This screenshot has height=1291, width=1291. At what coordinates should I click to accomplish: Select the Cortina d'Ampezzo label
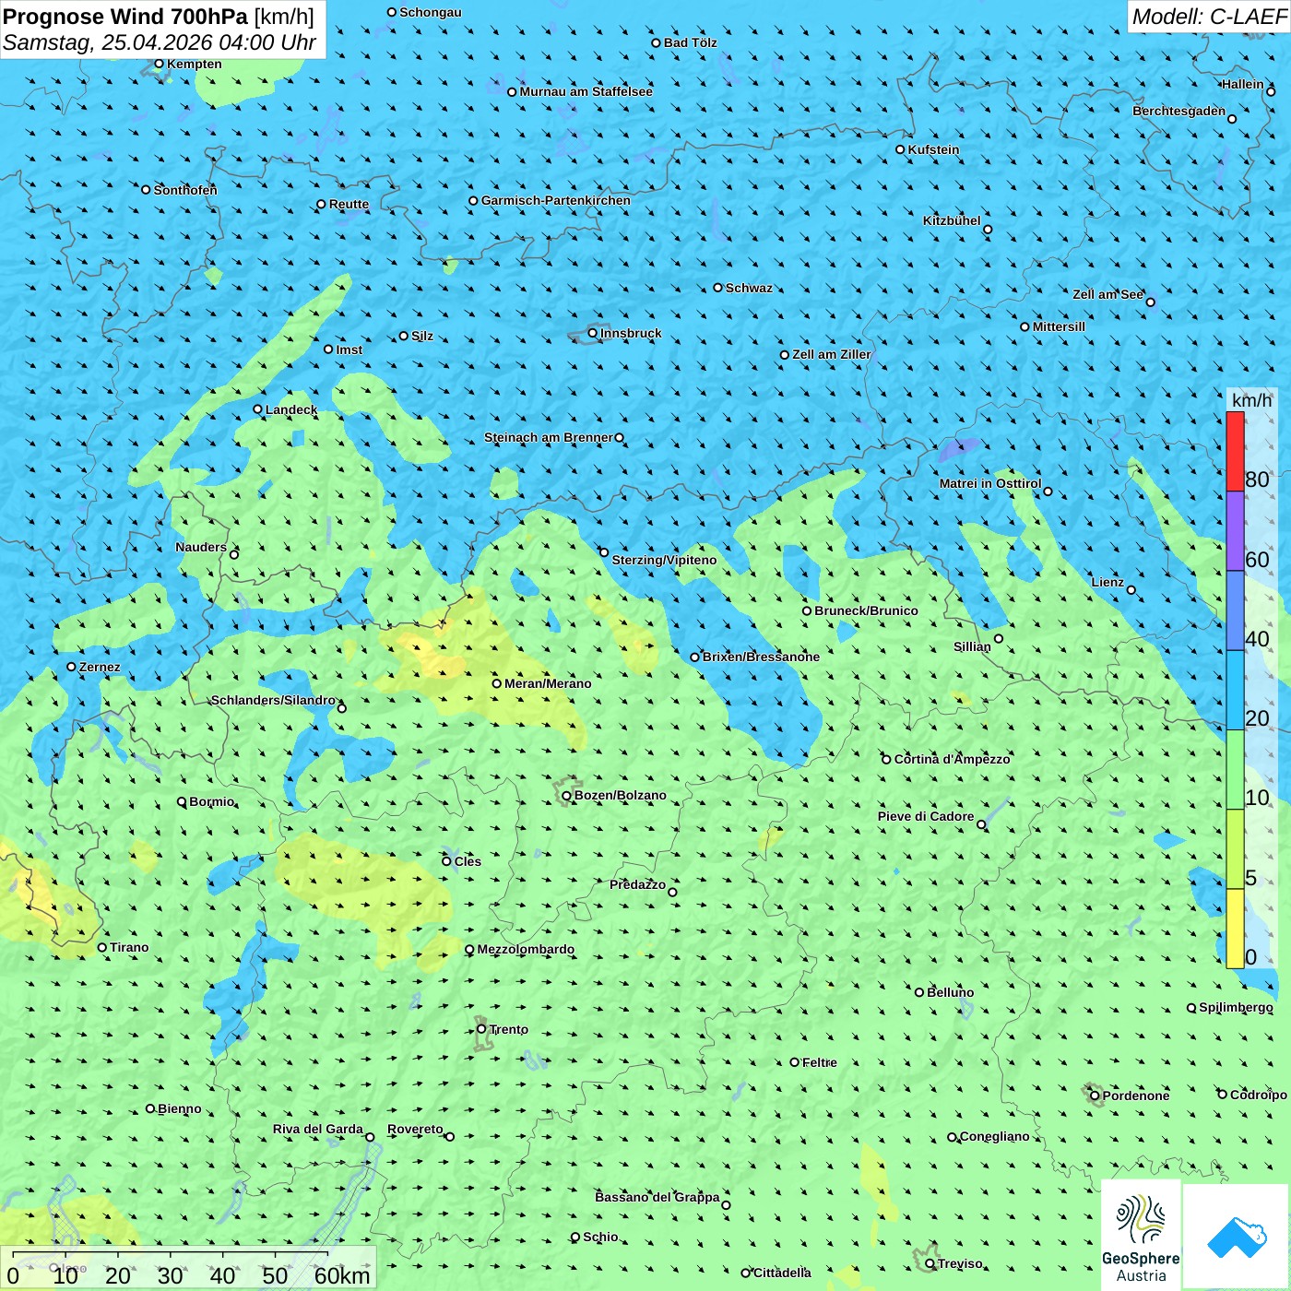click(x=953, y=759)
